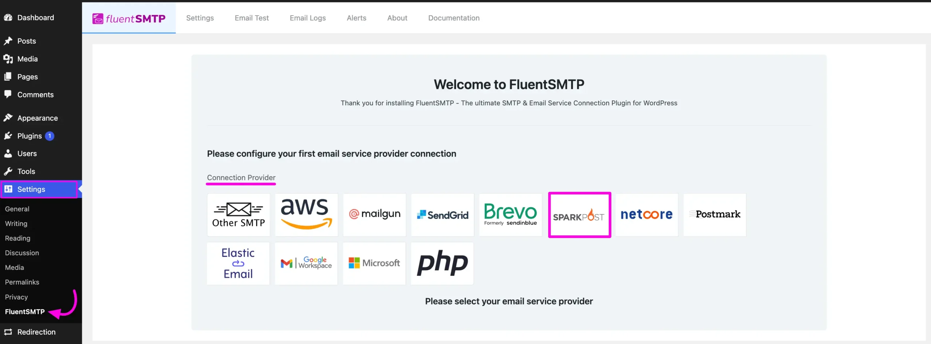Viewport: 931px width, 344px height.
Task: Select the Brevo (Sendinblue) provider tile
Action: 511,215
